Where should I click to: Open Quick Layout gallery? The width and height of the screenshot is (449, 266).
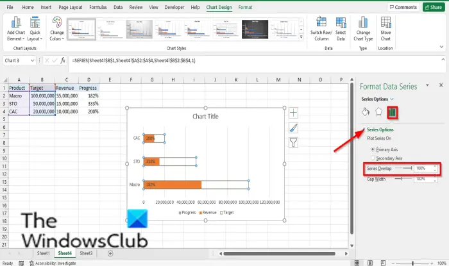(35, 29)
